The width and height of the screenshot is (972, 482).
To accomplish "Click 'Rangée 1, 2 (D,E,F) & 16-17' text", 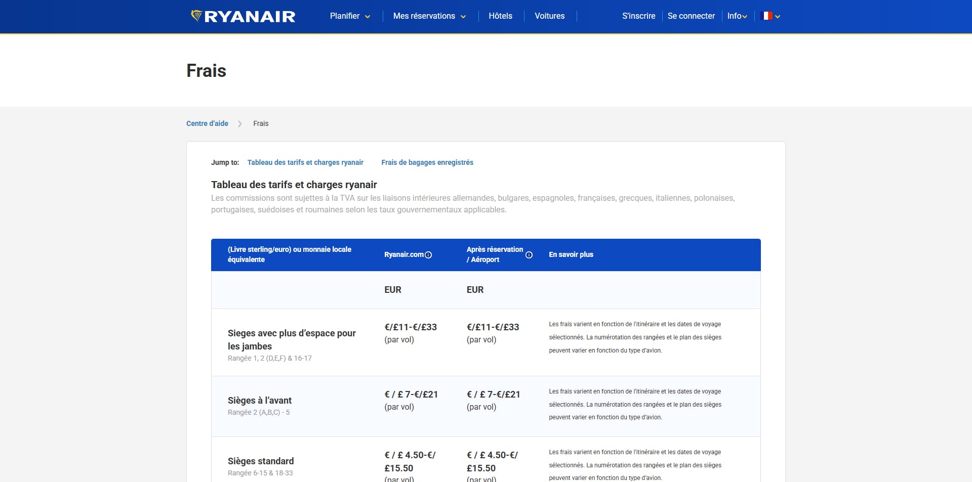I will coord(270,358).
